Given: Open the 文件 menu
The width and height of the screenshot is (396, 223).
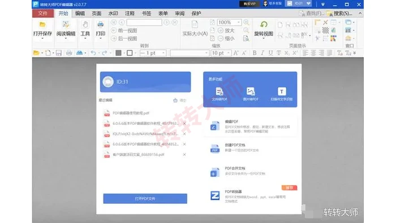Looking at the screenshot, I should tap(42, 14).
